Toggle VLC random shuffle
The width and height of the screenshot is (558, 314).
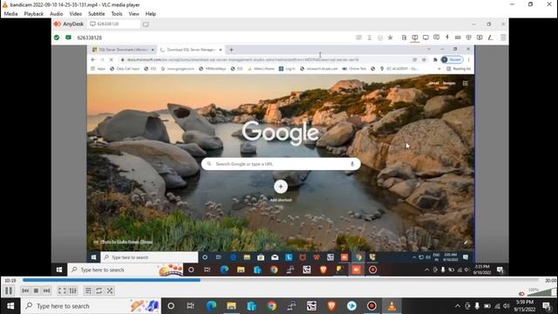pos(110,290)
